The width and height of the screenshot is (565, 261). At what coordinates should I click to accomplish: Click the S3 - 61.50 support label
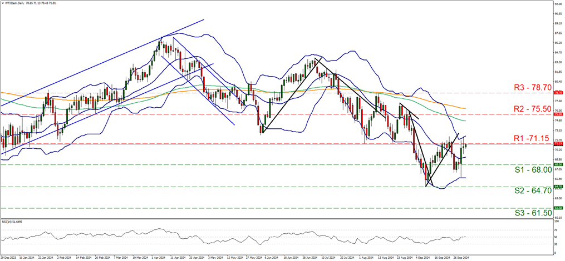(533, 213)
